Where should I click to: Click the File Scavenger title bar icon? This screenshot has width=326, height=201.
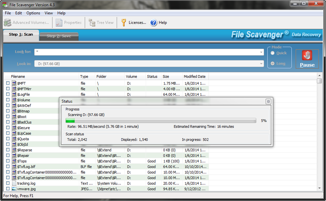coord(5,5)
